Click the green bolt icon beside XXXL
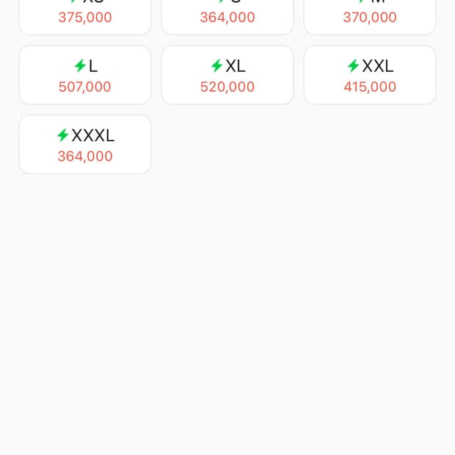The height and width of the screenshot is (455, 455). [x=63, y=135]
